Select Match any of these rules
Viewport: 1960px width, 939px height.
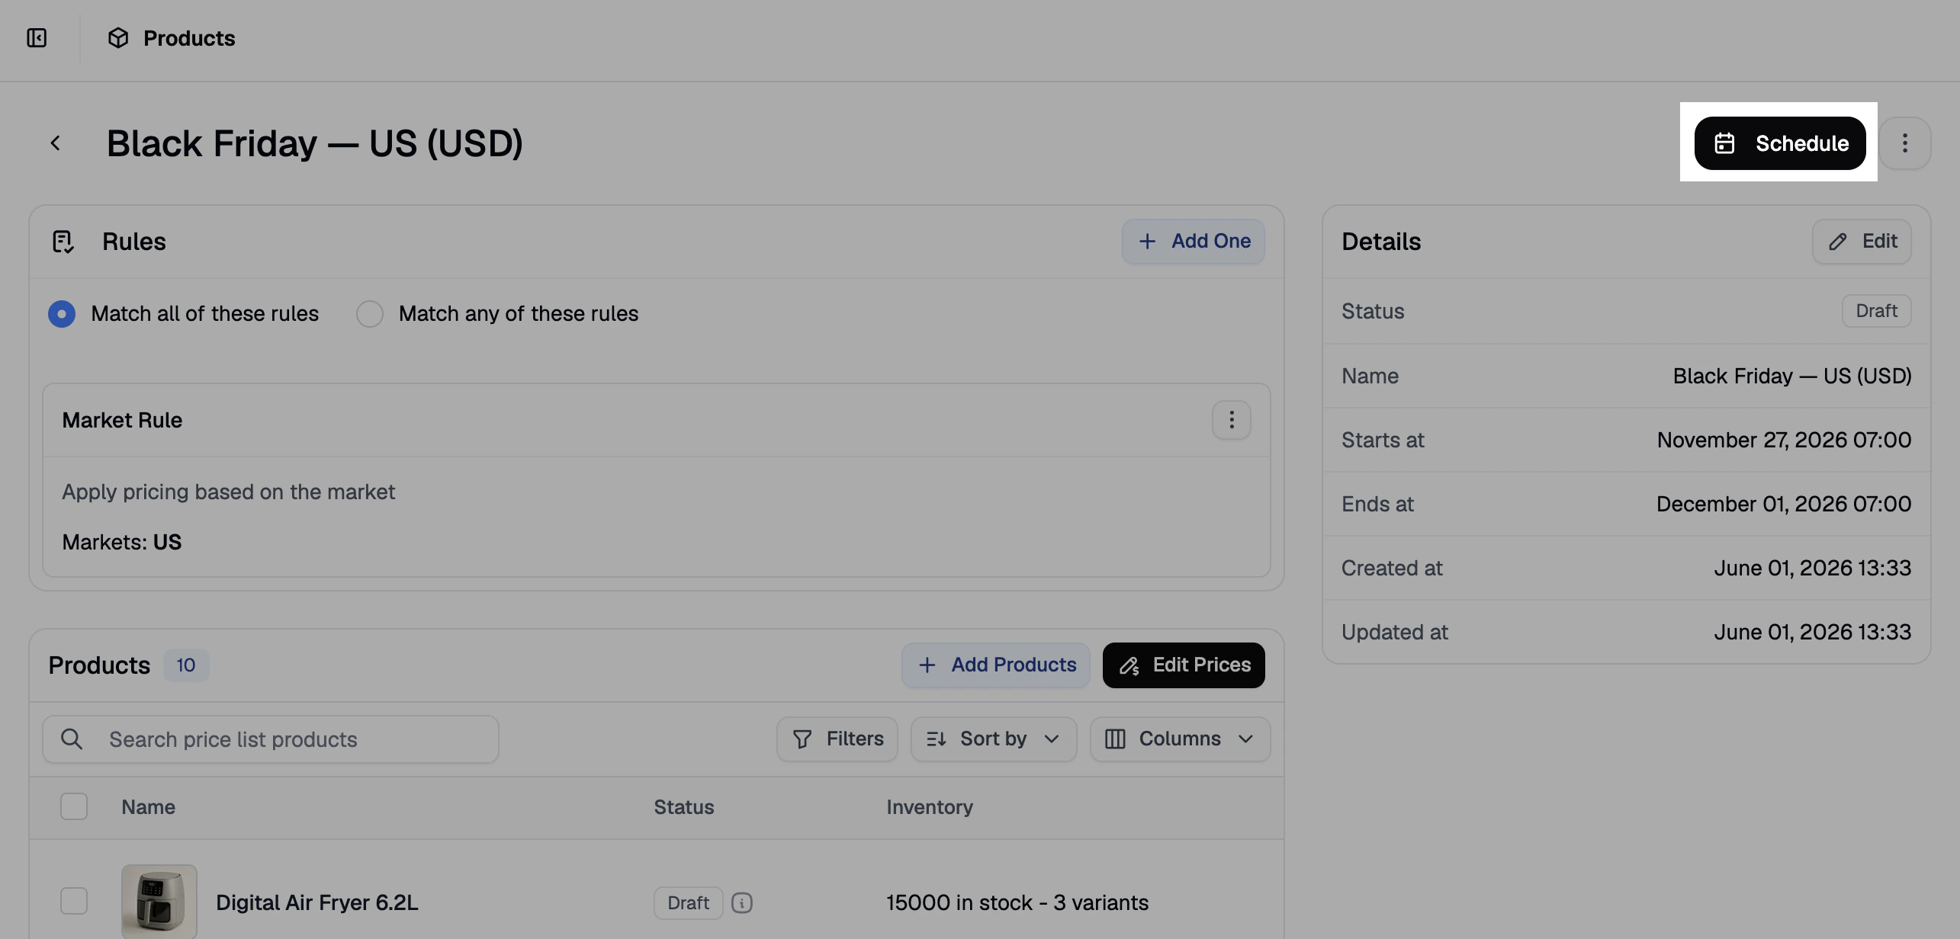tap(370, 314)
